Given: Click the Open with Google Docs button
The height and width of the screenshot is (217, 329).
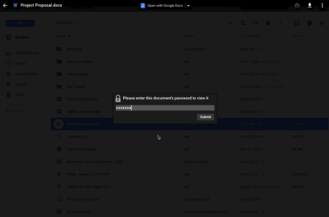Looking at the screenshot, I should [162, 6].
